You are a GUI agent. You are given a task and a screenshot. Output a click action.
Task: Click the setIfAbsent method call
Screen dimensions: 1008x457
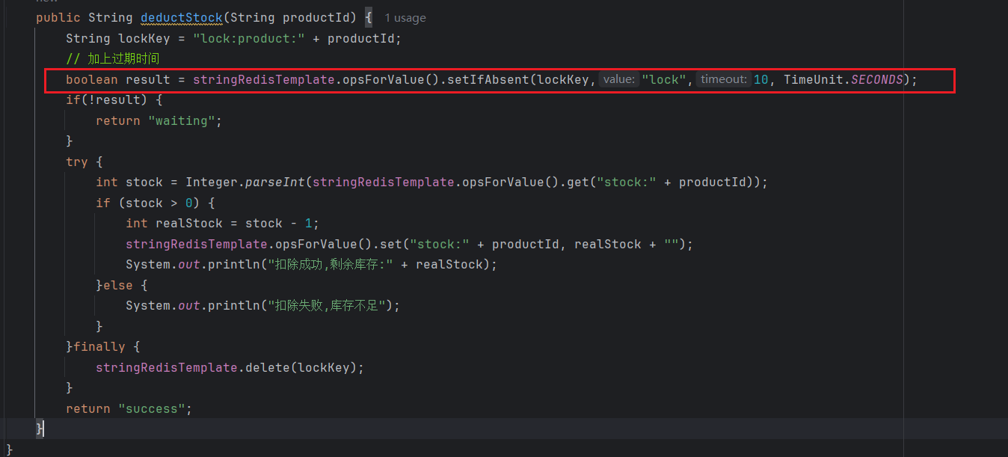point(488,79)
